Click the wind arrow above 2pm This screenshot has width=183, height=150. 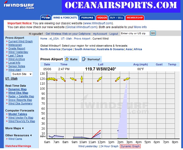pyautogui.click(x=118, y=79)
